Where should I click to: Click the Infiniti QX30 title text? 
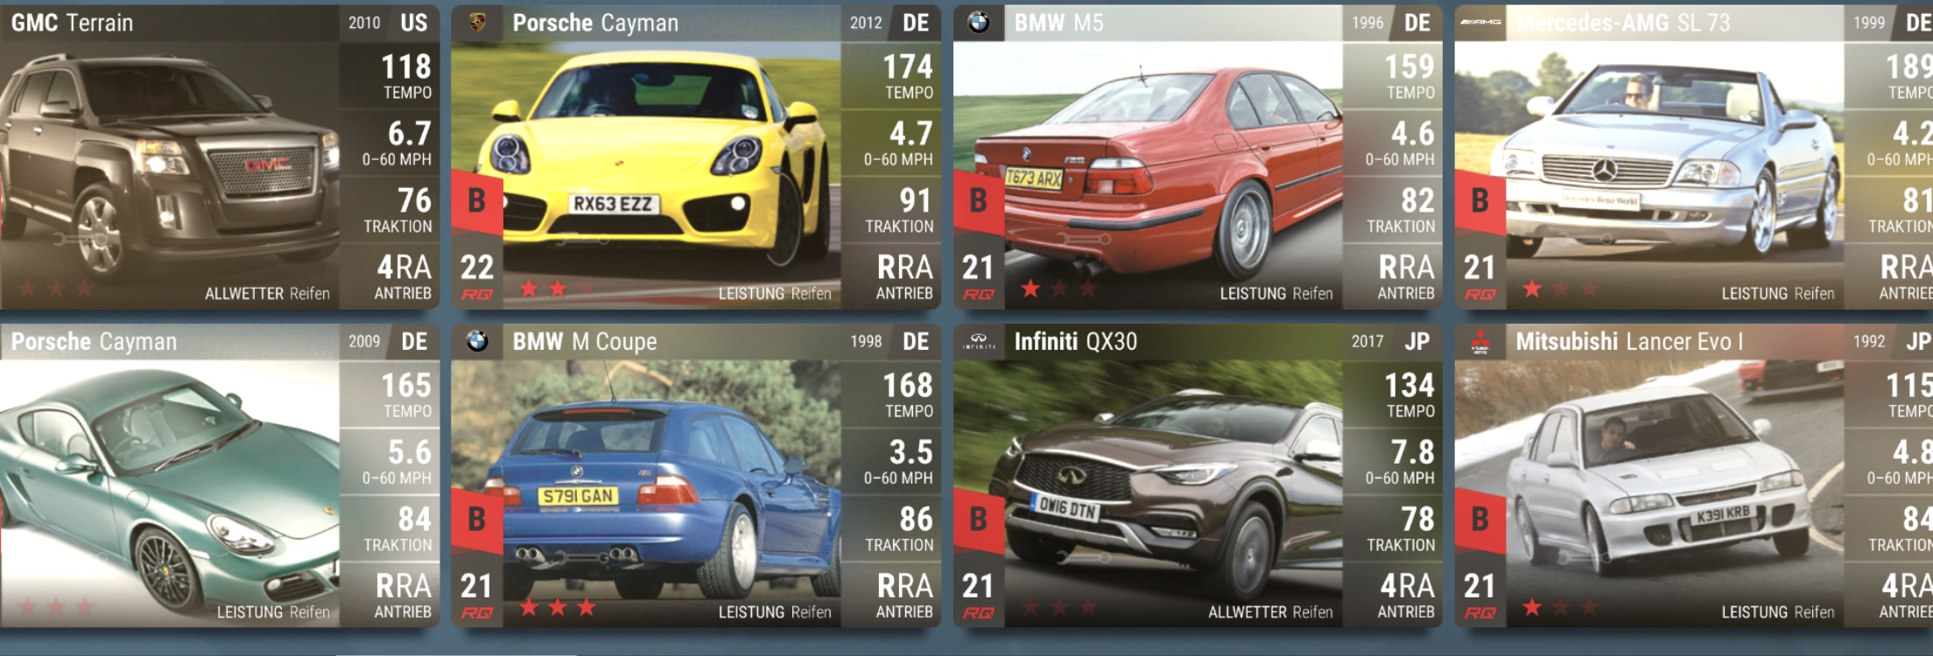coord(1075,341)
